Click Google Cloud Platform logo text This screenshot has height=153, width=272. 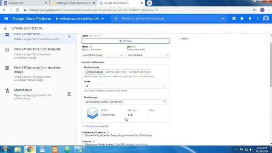click(x=32, y=19)
